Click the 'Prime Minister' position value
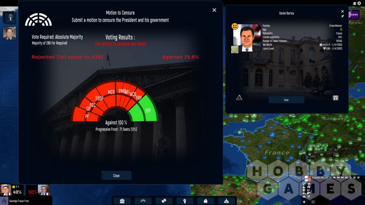This screenshot has height=205, width=365. [336, 26]
